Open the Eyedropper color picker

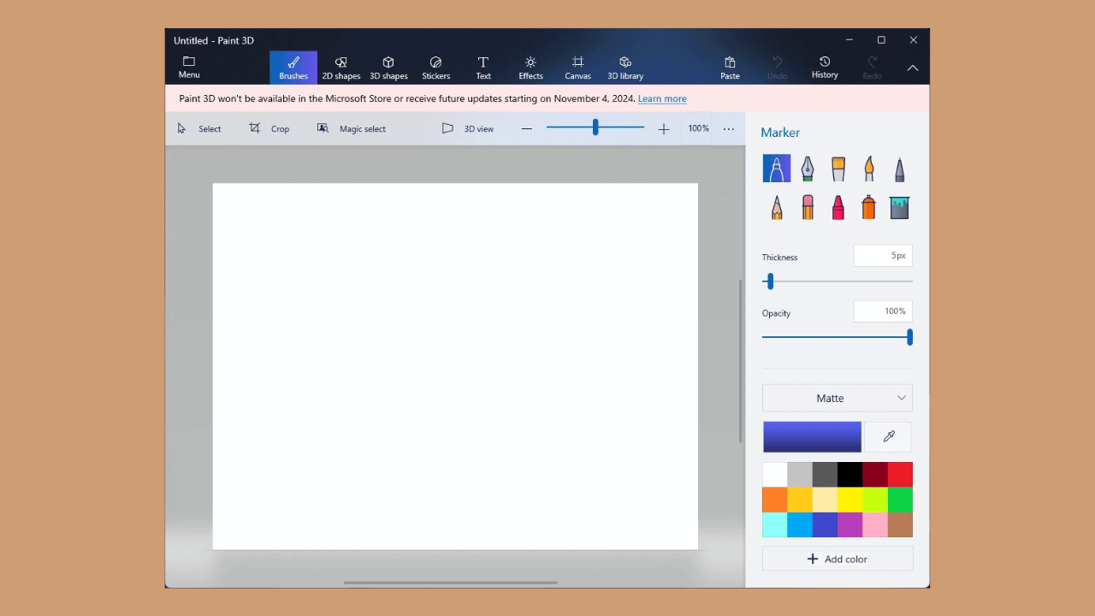click(887, 436)
